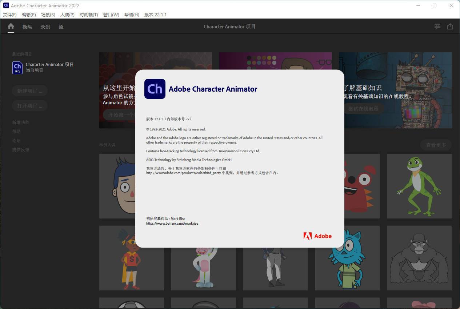The width and height of the screenshot is (460, 309).
Task: Open the 场景(S) menu
Action: point(48,15)
